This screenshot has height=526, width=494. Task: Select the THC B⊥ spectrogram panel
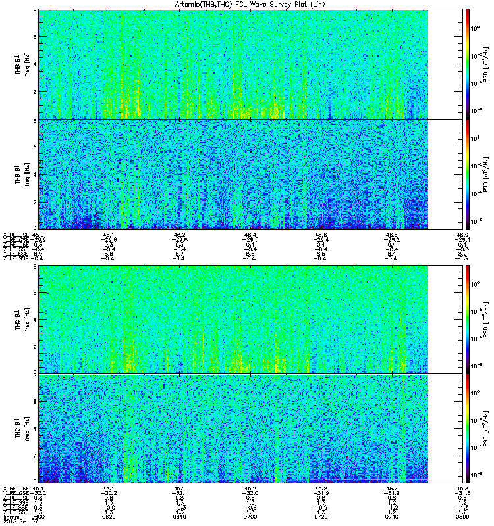click(251, 320)
